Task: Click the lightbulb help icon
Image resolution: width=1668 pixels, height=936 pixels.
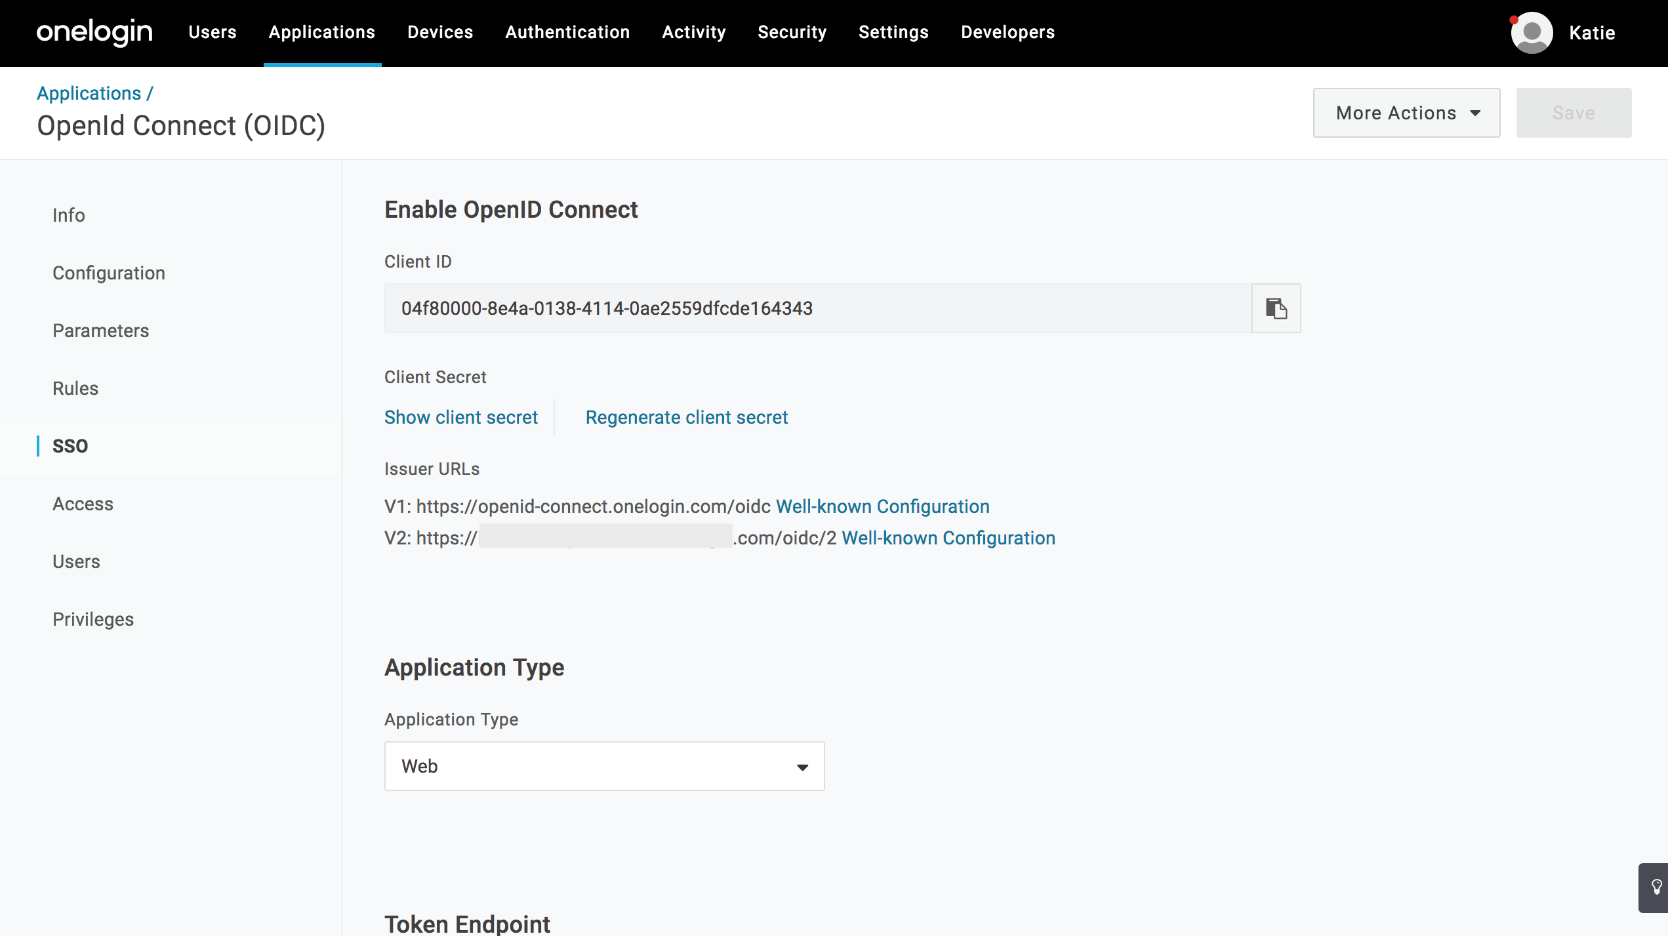Action: click(1656, 887)
